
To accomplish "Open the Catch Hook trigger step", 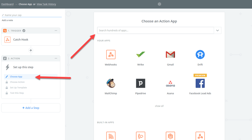I will [31, 40].
